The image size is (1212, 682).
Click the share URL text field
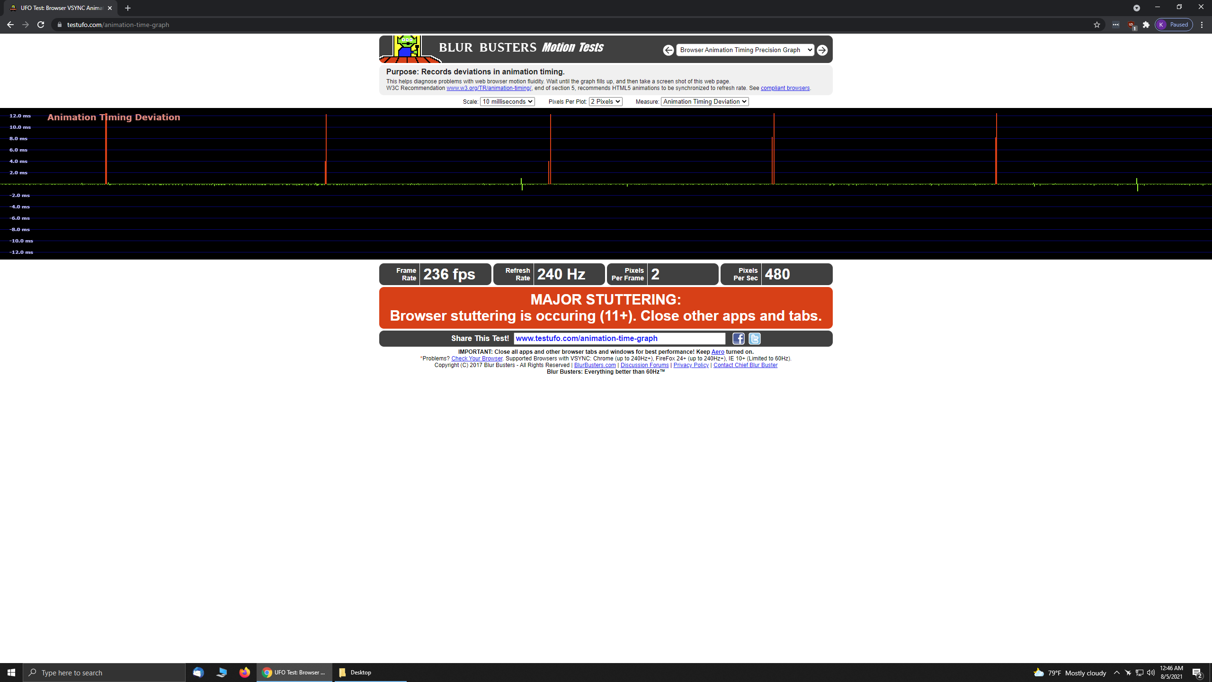[x=619, y=339]
